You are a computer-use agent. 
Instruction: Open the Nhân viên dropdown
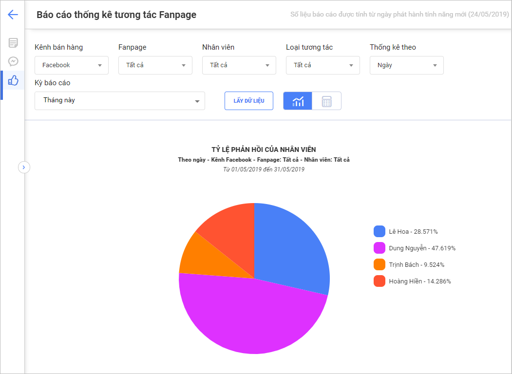click(x=239, y=65)
